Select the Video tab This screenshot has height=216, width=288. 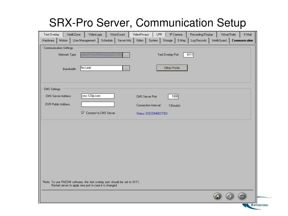coord(139,40)
